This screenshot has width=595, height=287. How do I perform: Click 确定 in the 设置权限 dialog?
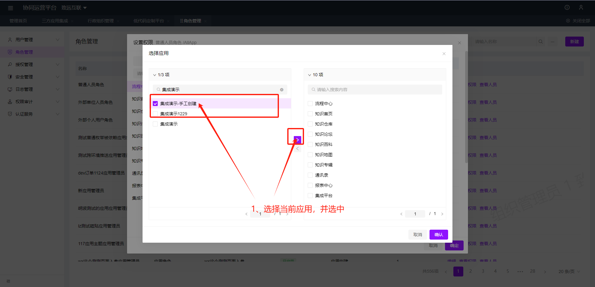[454, 245]
